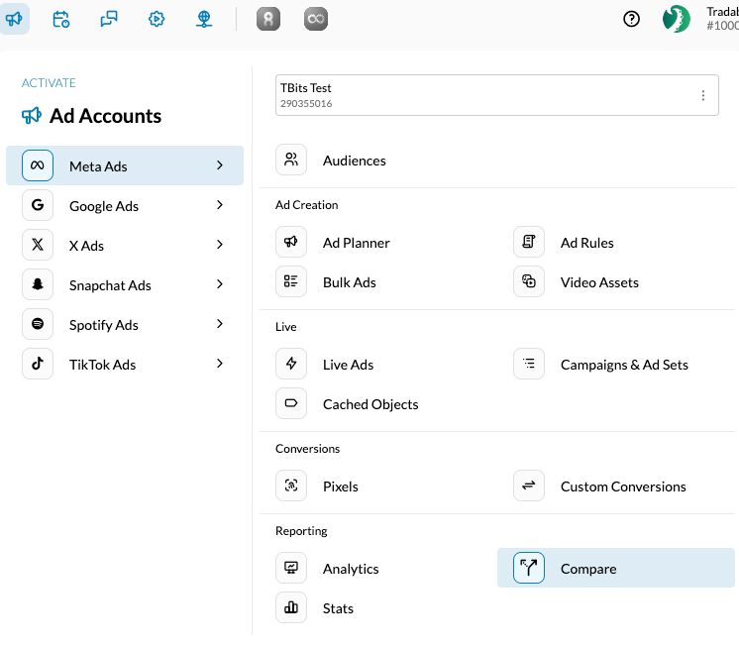
Task: Click the Live Ads lightning icon
Action: (x=291, y=365)
